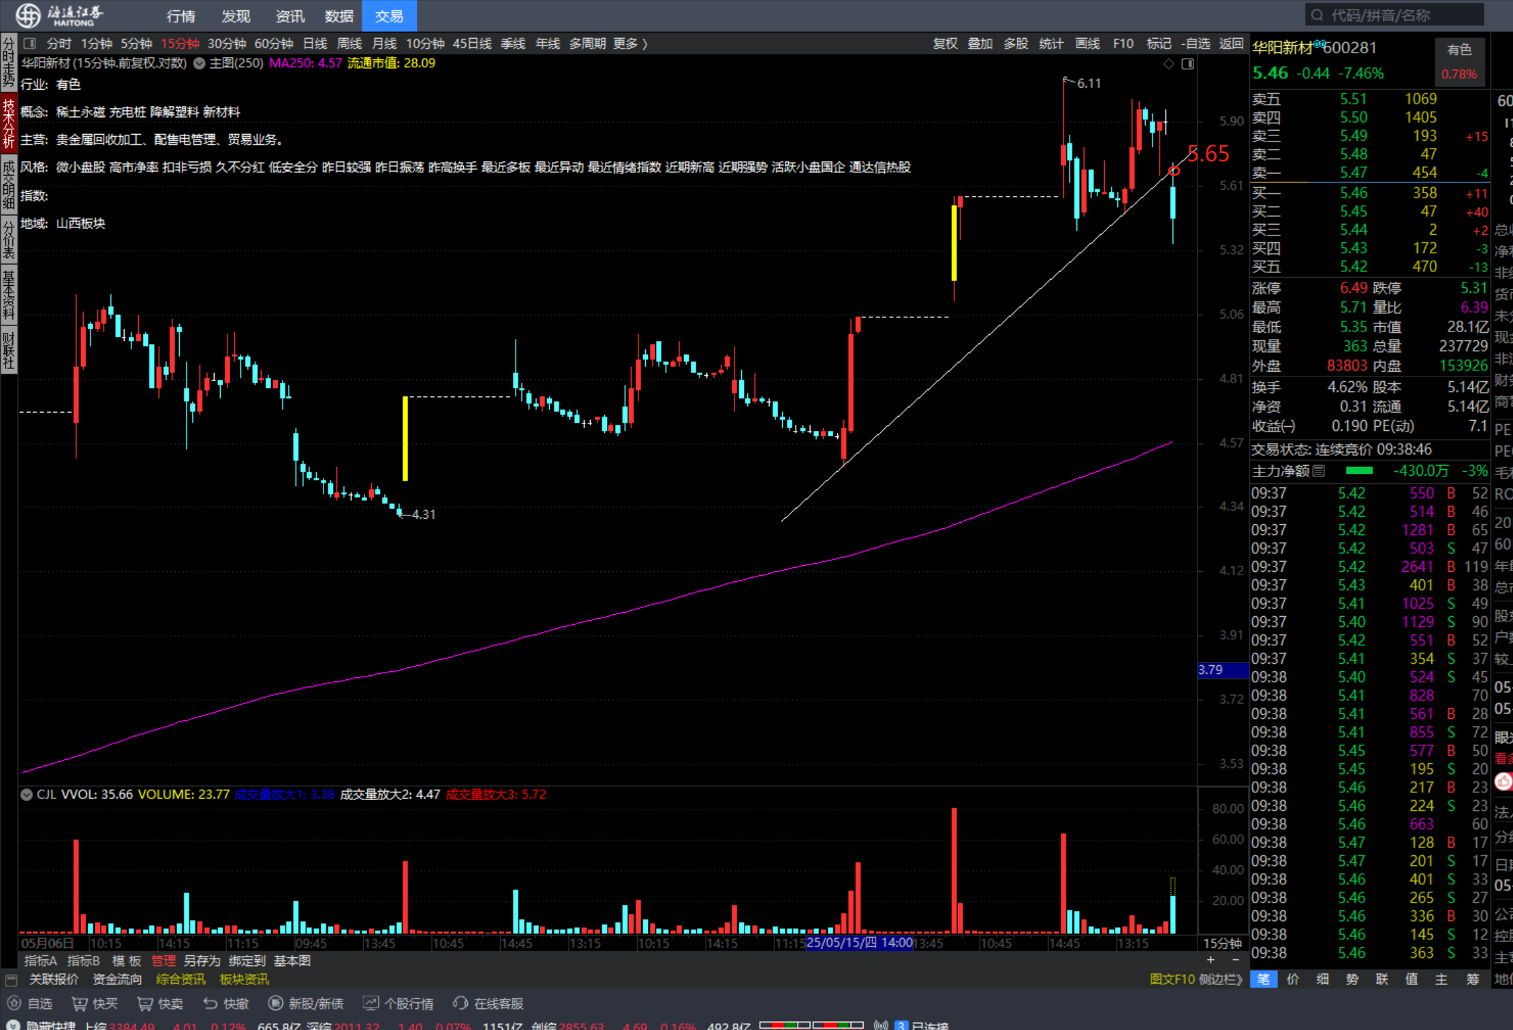Viewport: 1513px width, 1030px height.
Task: Click the green 主力净额 flow bar
Action: click(x=1358, y=471)
